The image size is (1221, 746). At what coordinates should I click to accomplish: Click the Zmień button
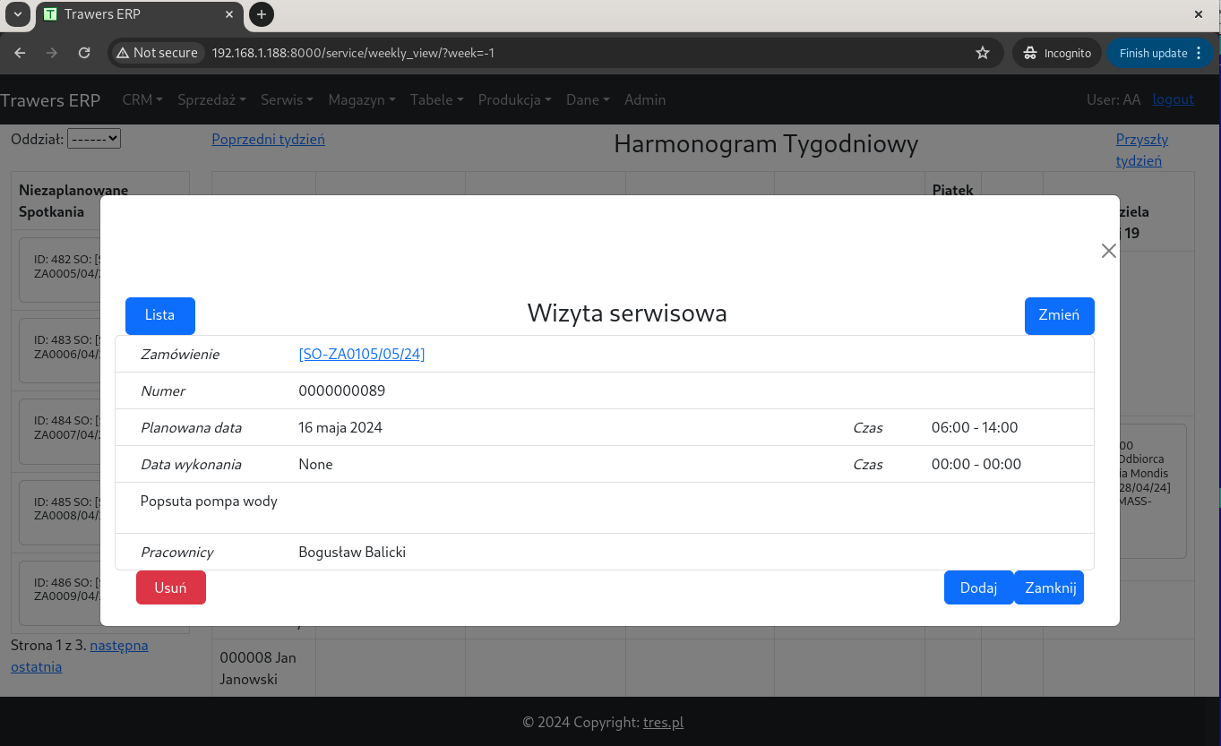click(x=1059, y=315)
